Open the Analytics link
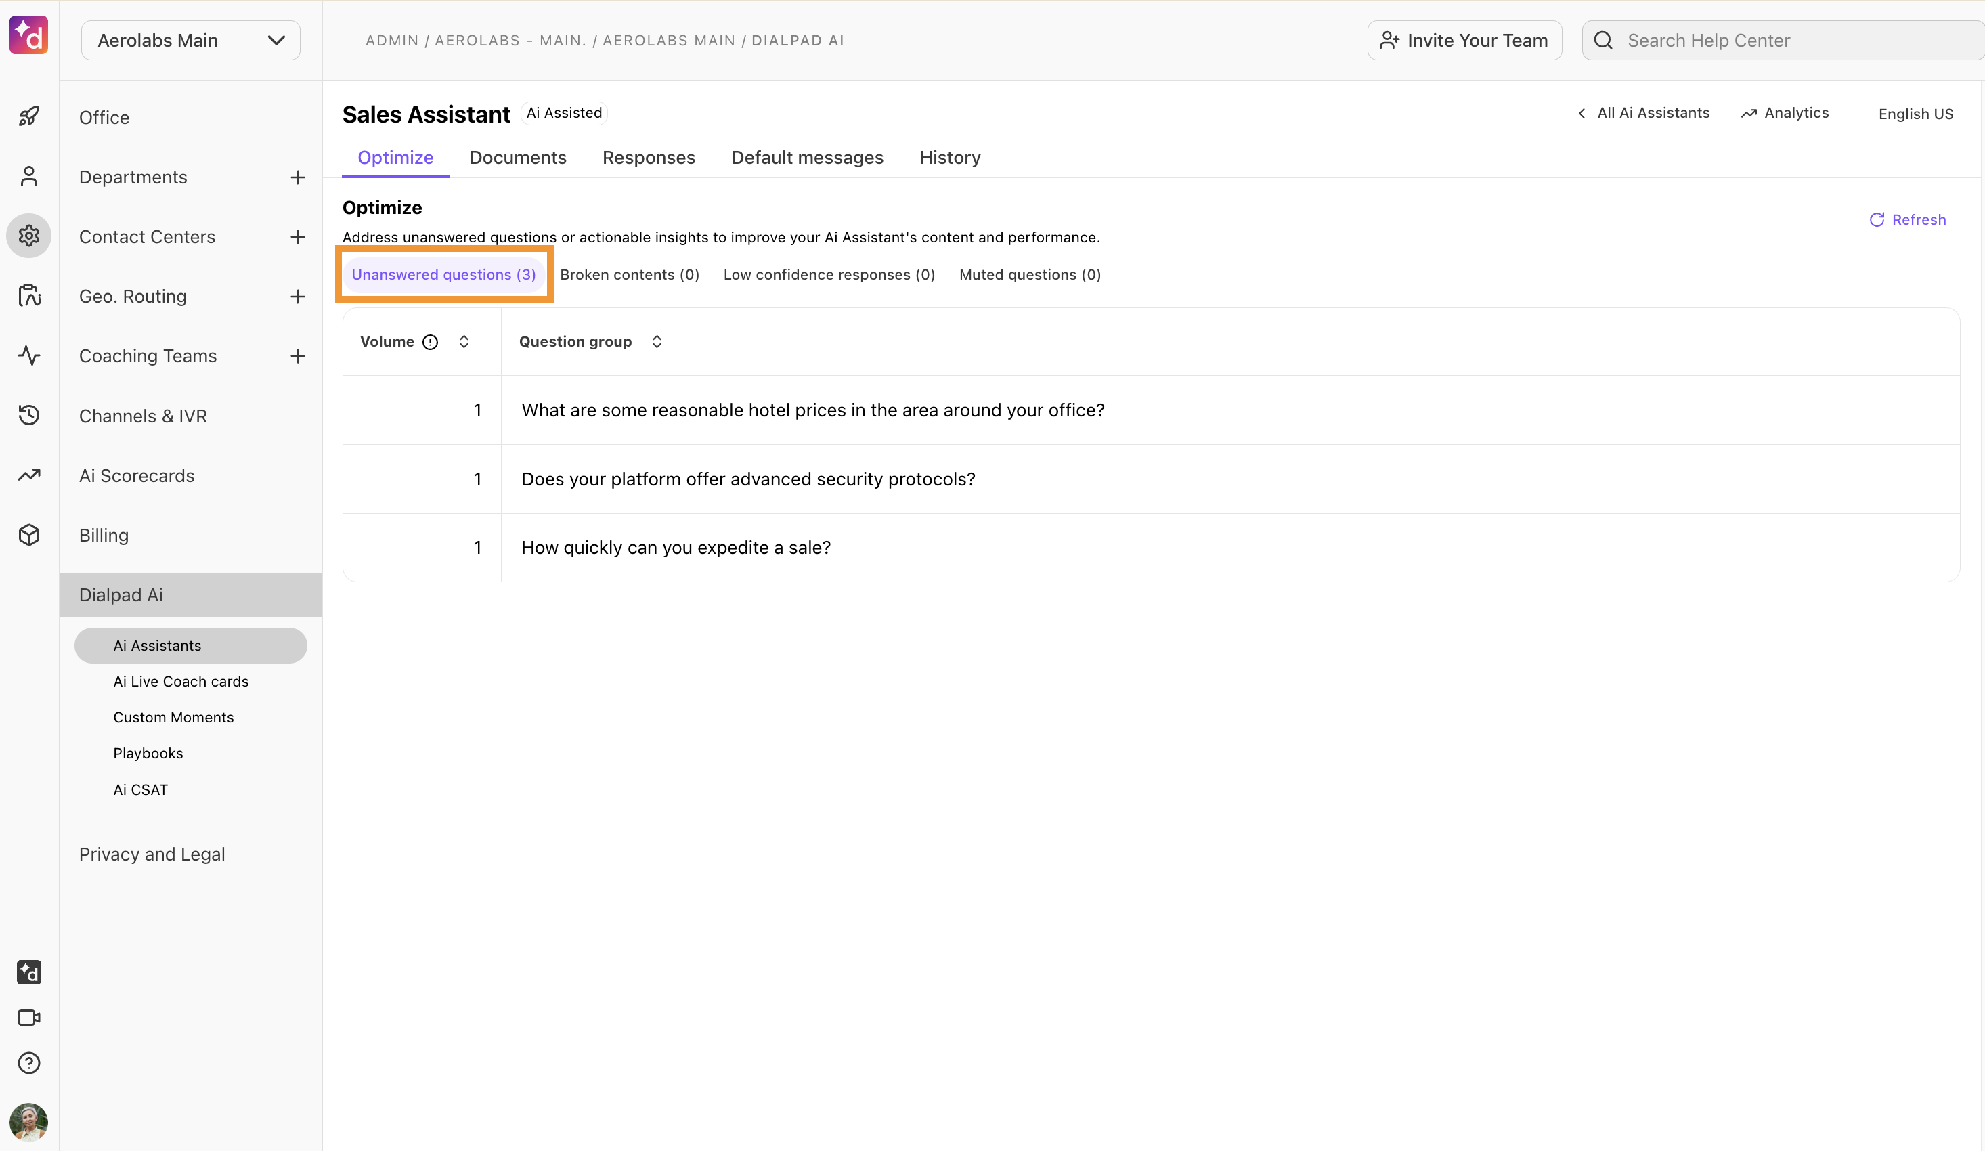The width and height of the screenshot is (1985, 1151). [1785, 114]
